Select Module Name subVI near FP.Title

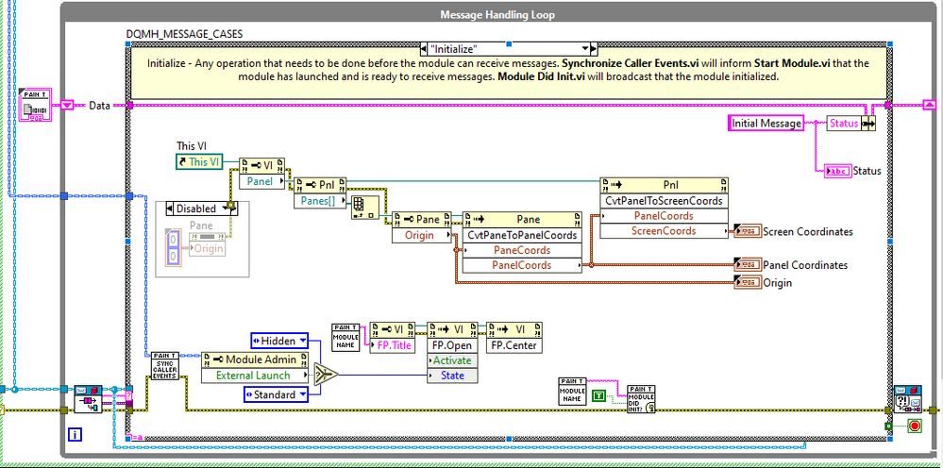point(345,336)
